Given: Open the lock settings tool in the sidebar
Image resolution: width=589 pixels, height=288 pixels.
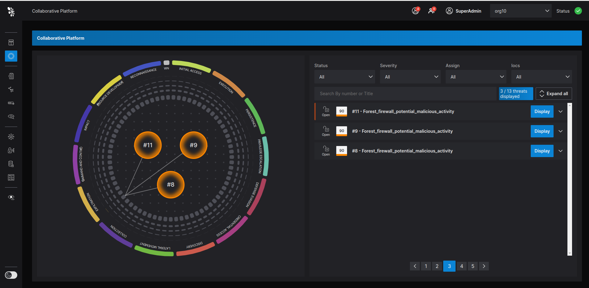Looking at the screenshot, I should [11, 150].
